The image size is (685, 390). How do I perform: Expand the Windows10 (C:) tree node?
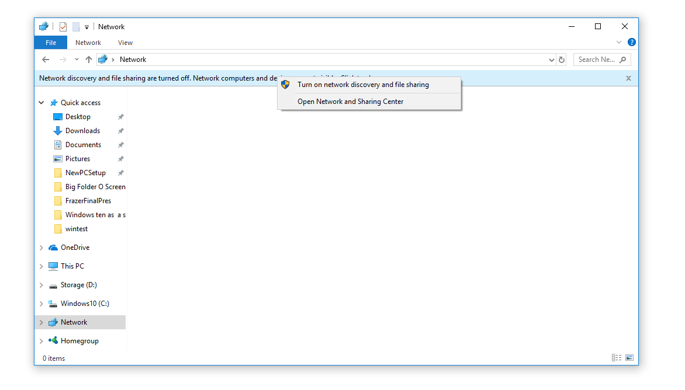click(x=41, y=304)
